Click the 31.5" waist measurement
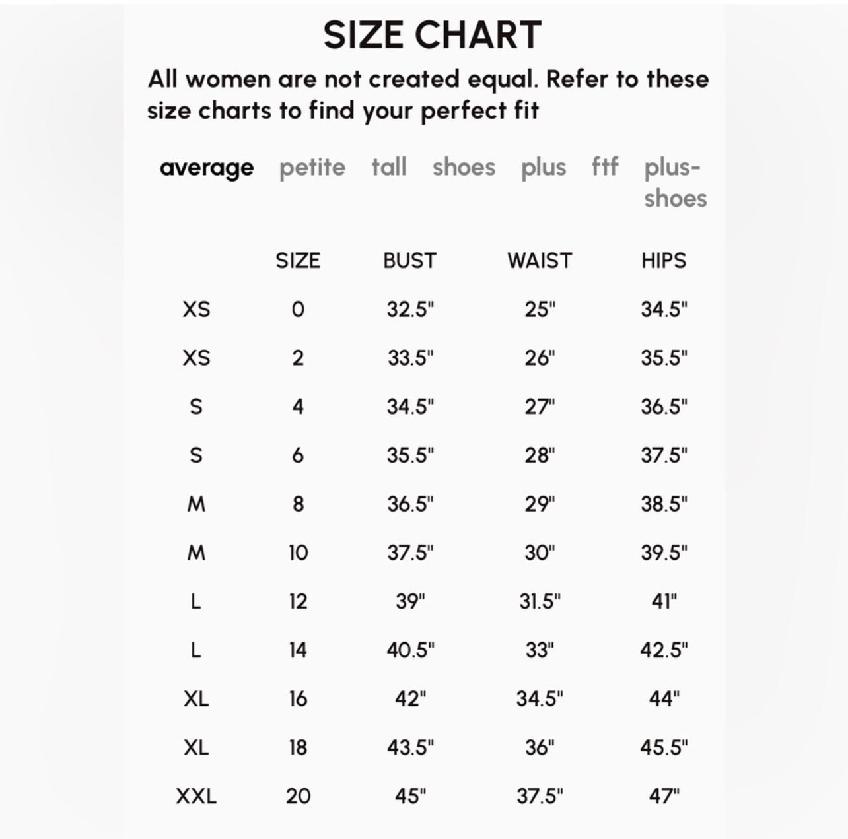Viewport: 848px width, 839px height. 539,601
